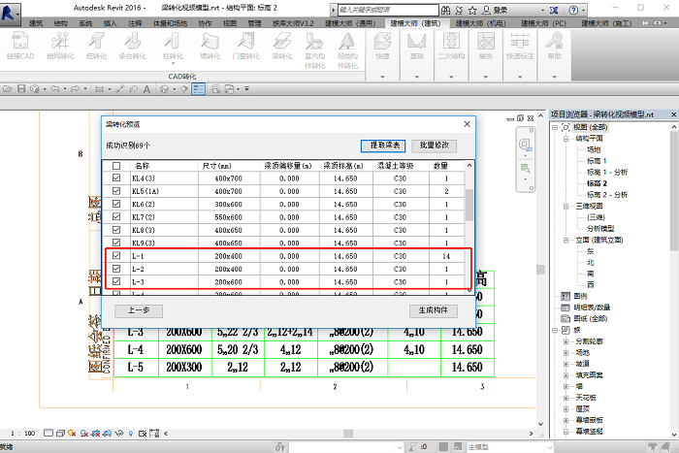Click the 上一步 previous step button

[x=139, y=310]
